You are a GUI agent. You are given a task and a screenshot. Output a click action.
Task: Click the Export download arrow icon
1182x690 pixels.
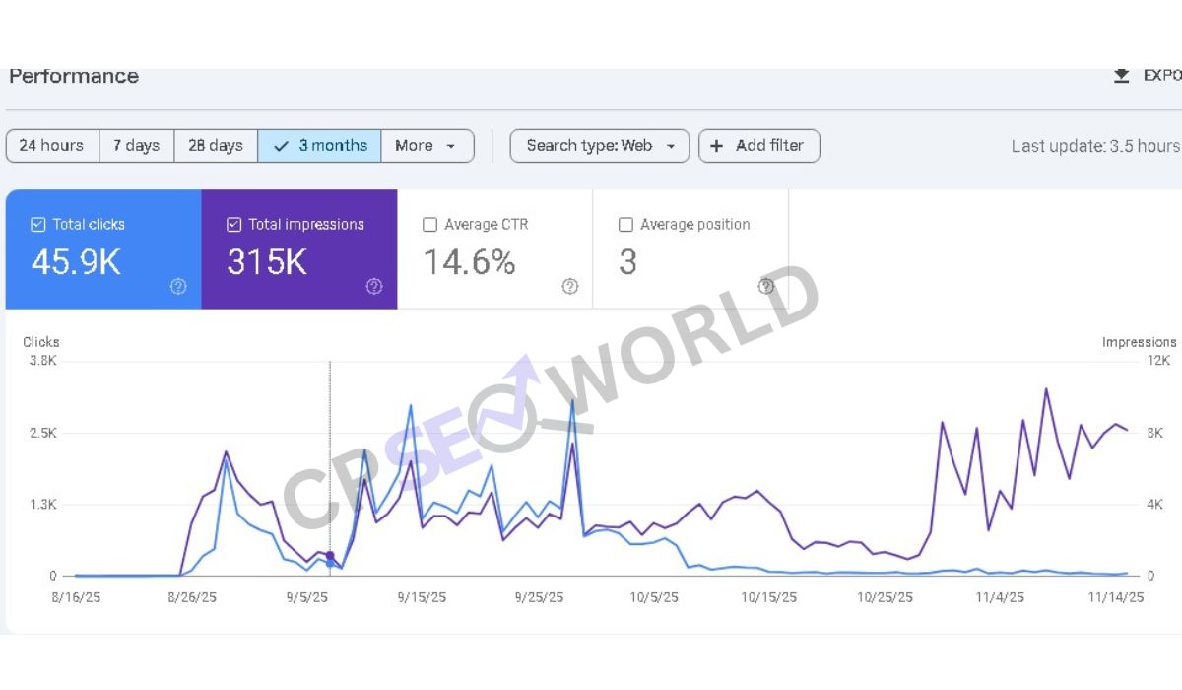[x=1121, y=76]
